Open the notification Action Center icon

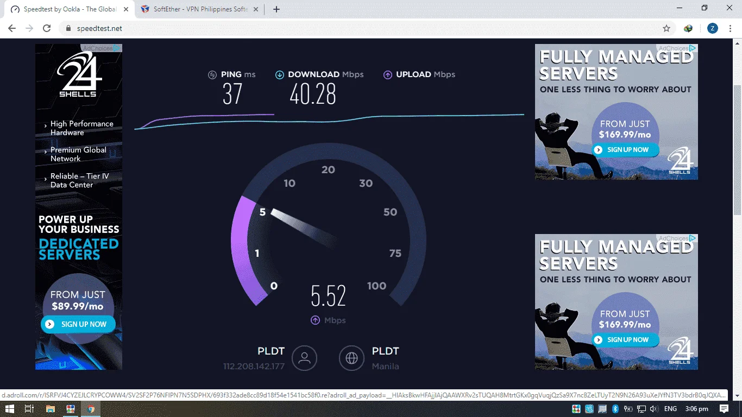724,409
